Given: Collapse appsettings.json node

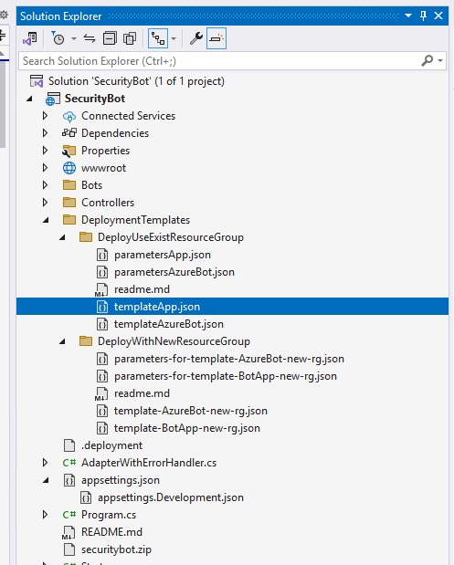Looking at the screenshot, I should [x=46, y=480].
